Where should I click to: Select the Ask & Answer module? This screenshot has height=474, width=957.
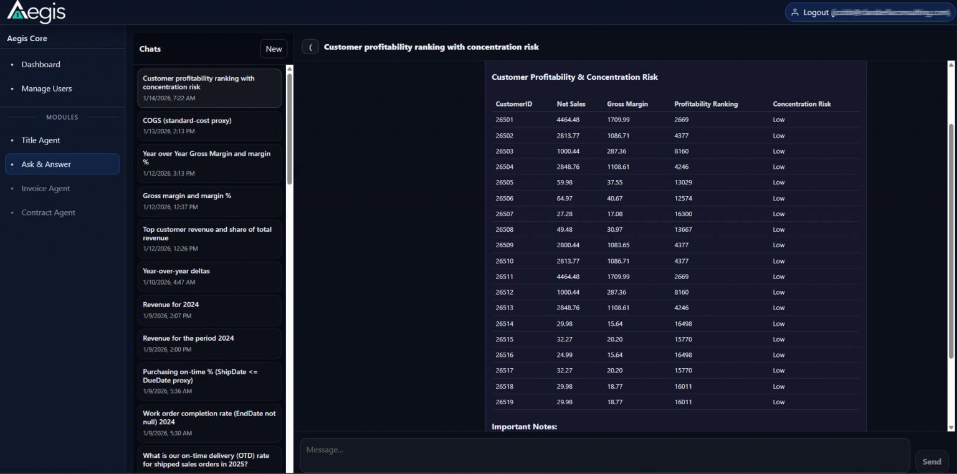tap(46, 164)
